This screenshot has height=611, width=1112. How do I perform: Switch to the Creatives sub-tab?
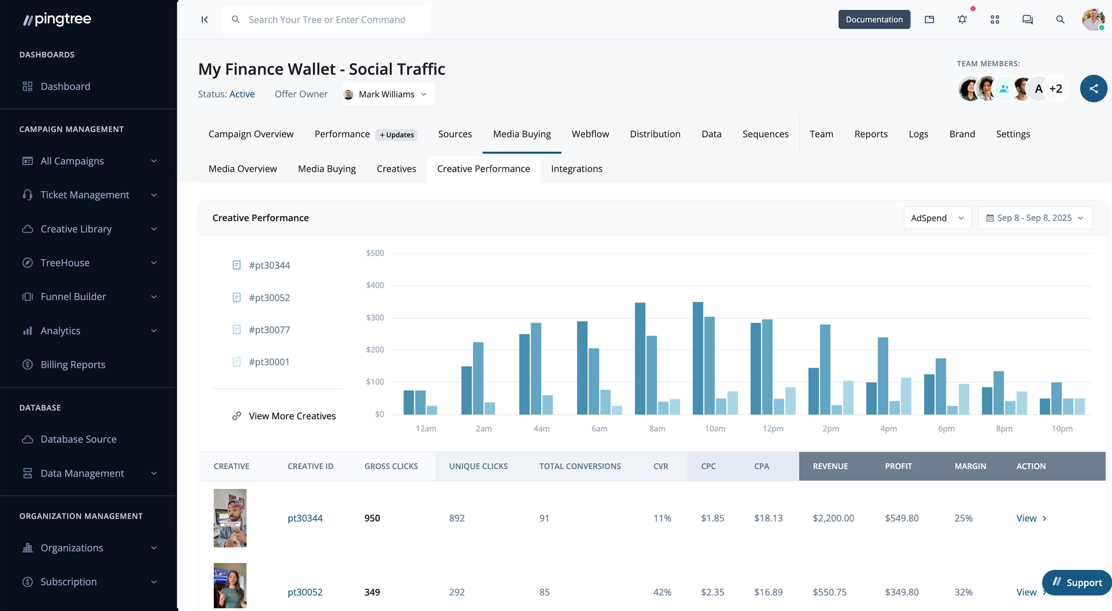(x=396, y=169)
